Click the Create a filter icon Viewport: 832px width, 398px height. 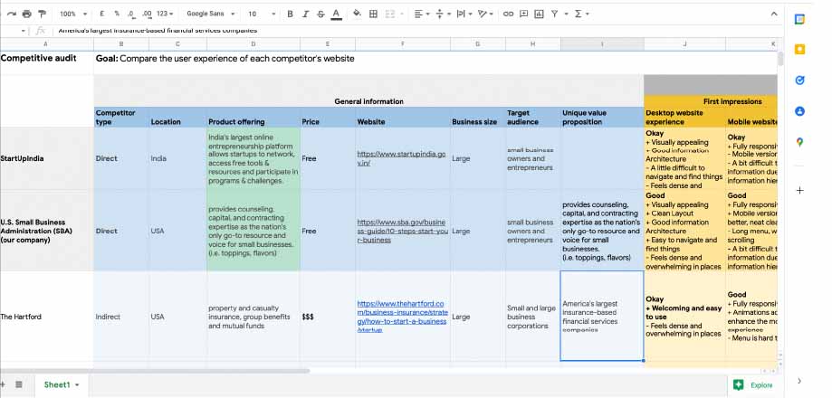point(554,14)
